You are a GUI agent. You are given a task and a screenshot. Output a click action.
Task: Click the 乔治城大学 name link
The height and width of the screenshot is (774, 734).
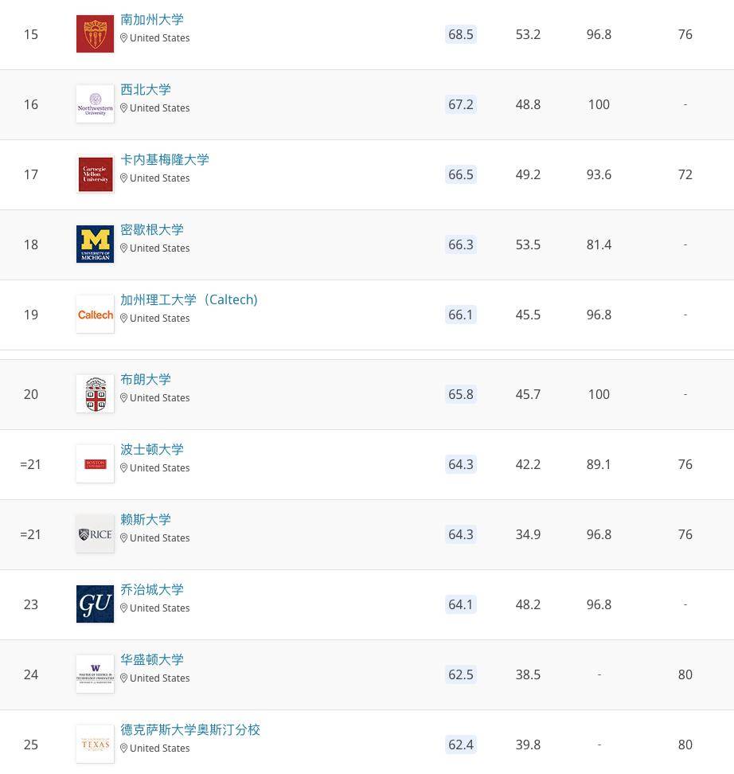click(152, 589)
